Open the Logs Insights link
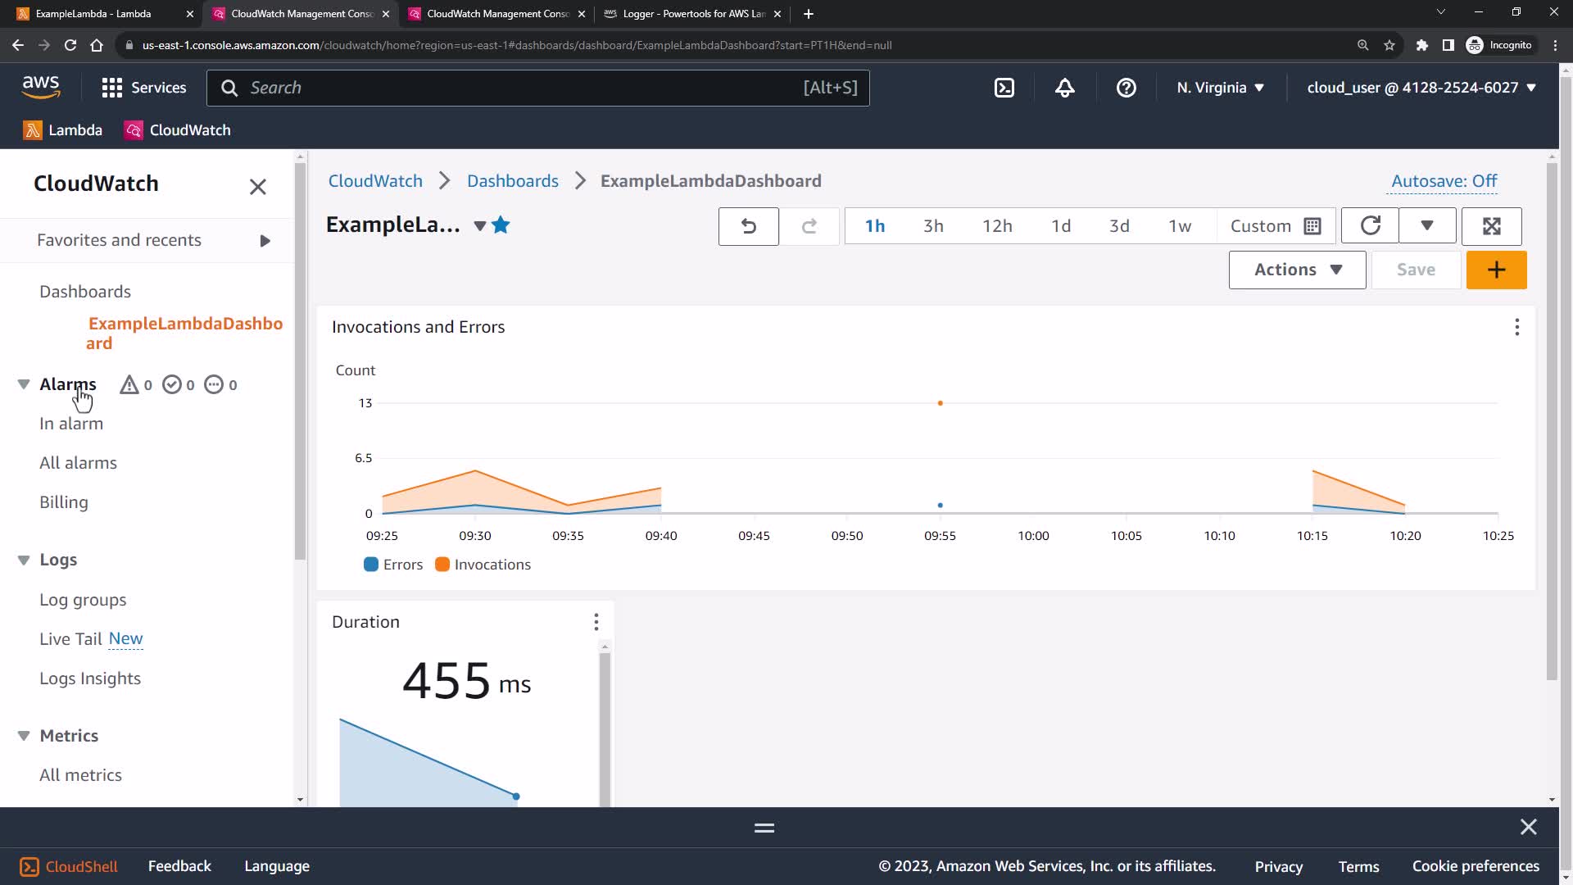 (x=90, y=678)
